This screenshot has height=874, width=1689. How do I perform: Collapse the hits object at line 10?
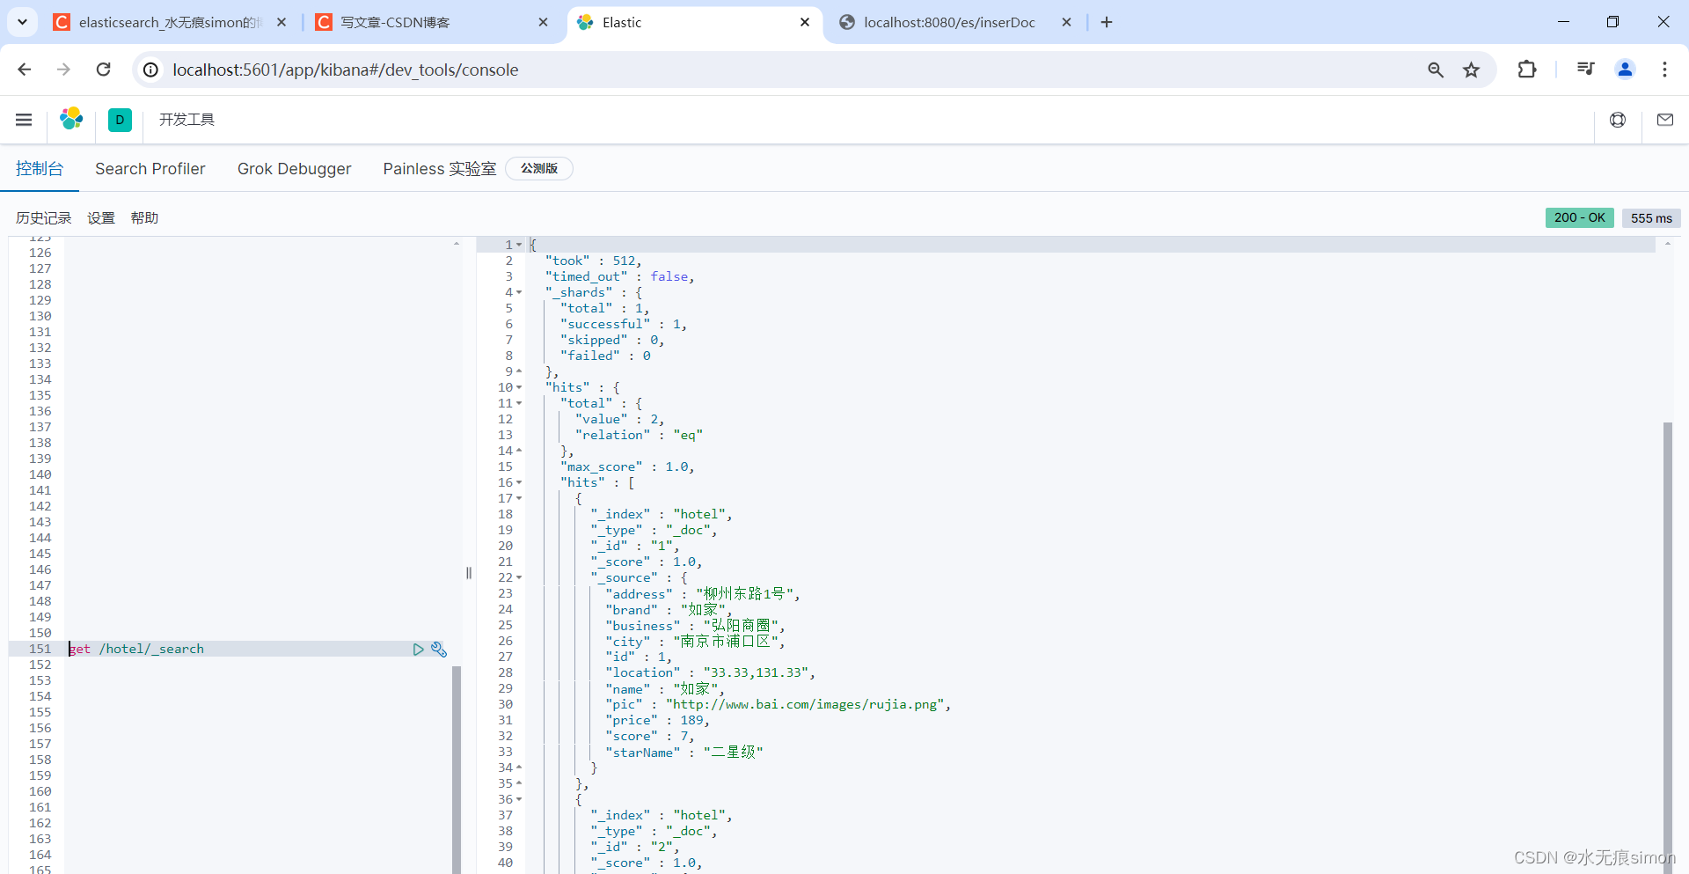(519, 387)
